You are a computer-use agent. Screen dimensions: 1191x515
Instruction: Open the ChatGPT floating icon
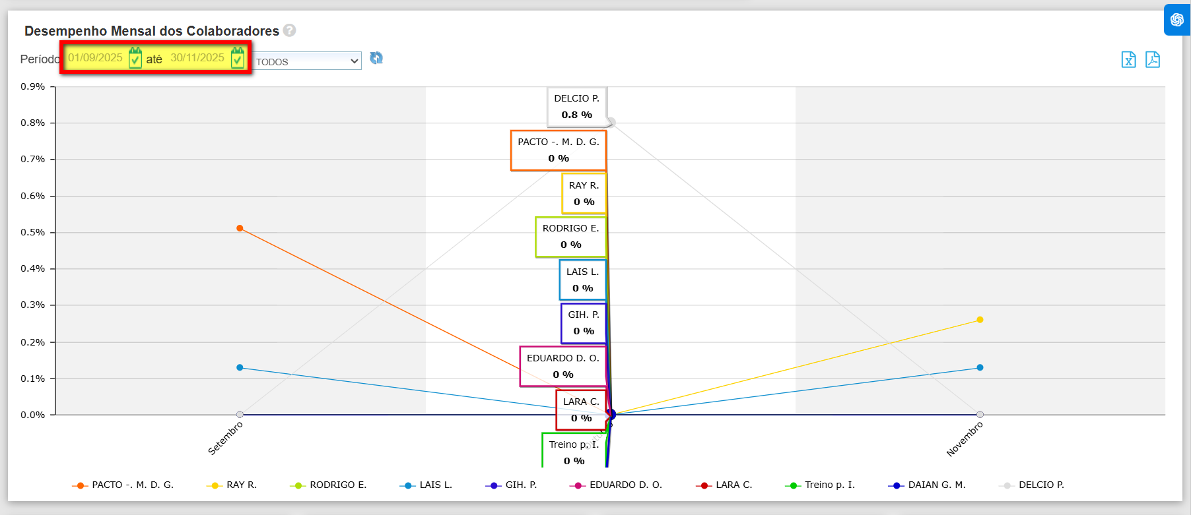pos(1176,20)
